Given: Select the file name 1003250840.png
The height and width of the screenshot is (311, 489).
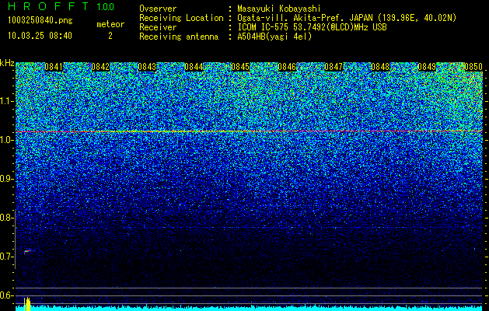Looking at the screenshot, I should point(40,21).
